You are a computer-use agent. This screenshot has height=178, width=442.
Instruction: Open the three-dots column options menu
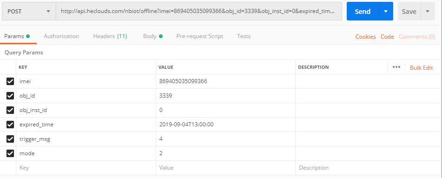click(396, 67)
